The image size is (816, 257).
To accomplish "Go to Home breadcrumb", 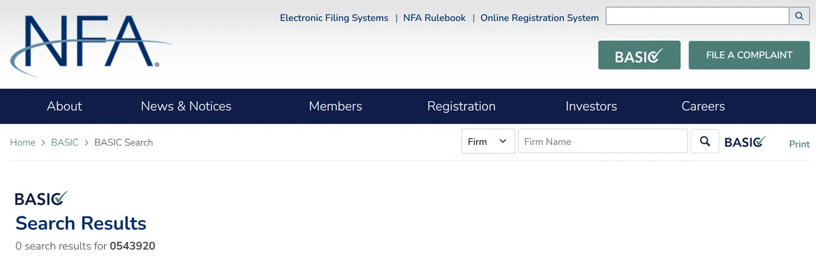I will coord(22,142).
